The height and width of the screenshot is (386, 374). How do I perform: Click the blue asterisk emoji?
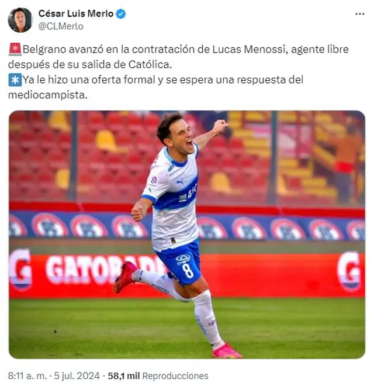(x=15, y=80)
